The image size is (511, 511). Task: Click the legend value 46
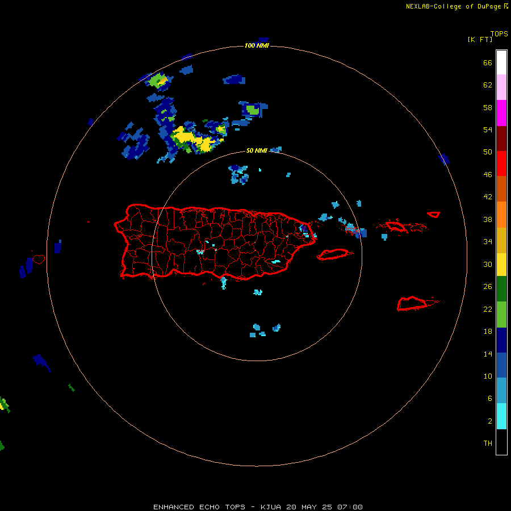click(488, 175)
